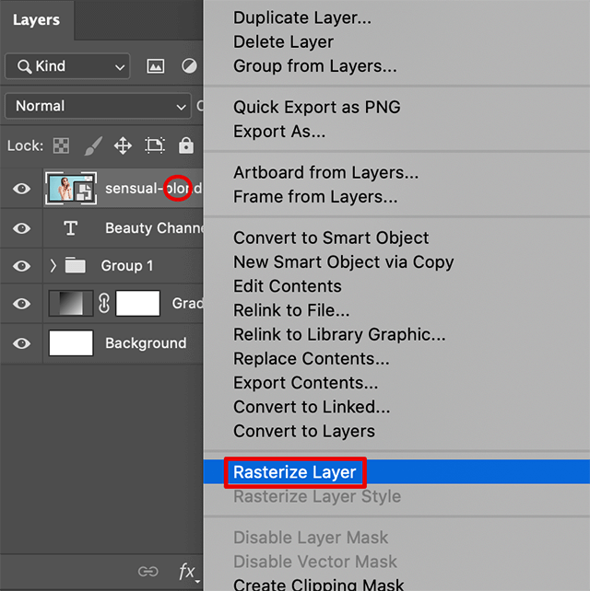Open the Normal blend mode dropdown
The width and height of the screenshot is (590, 591).
pos(100,106)
